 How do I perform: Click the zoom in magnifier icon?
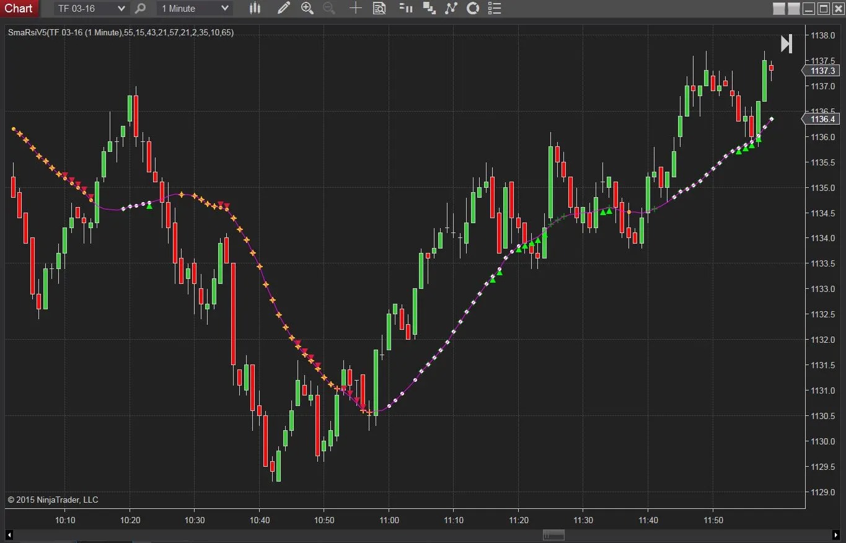(x=307, y=8)
